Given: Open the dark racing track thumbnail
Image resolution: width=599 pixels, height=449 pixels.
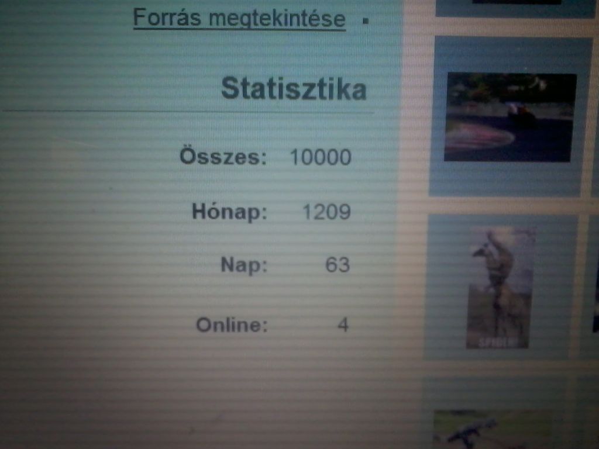Looking at the screenshot, I should 510,117.
